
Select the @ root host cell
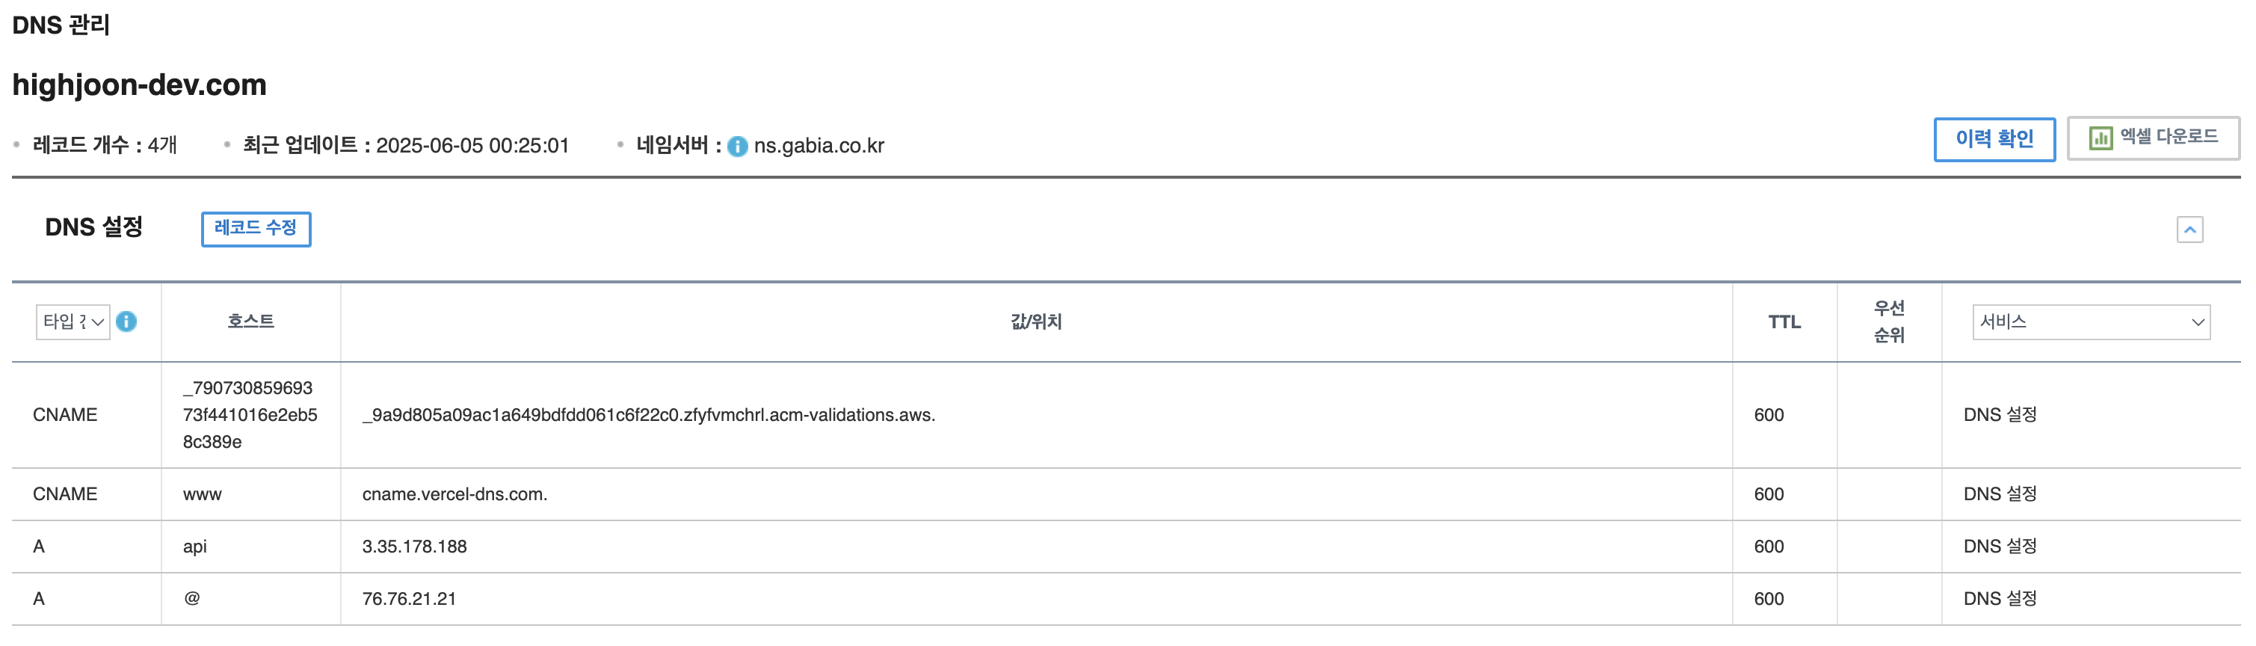(x=192, y=599)
